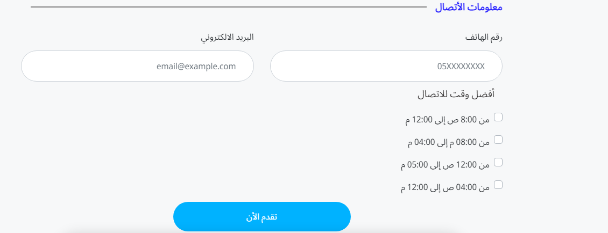Check the 8:00 ص to 12:00 م checkbox
Screen dimensions: 608x233
[x=498, y=117]
